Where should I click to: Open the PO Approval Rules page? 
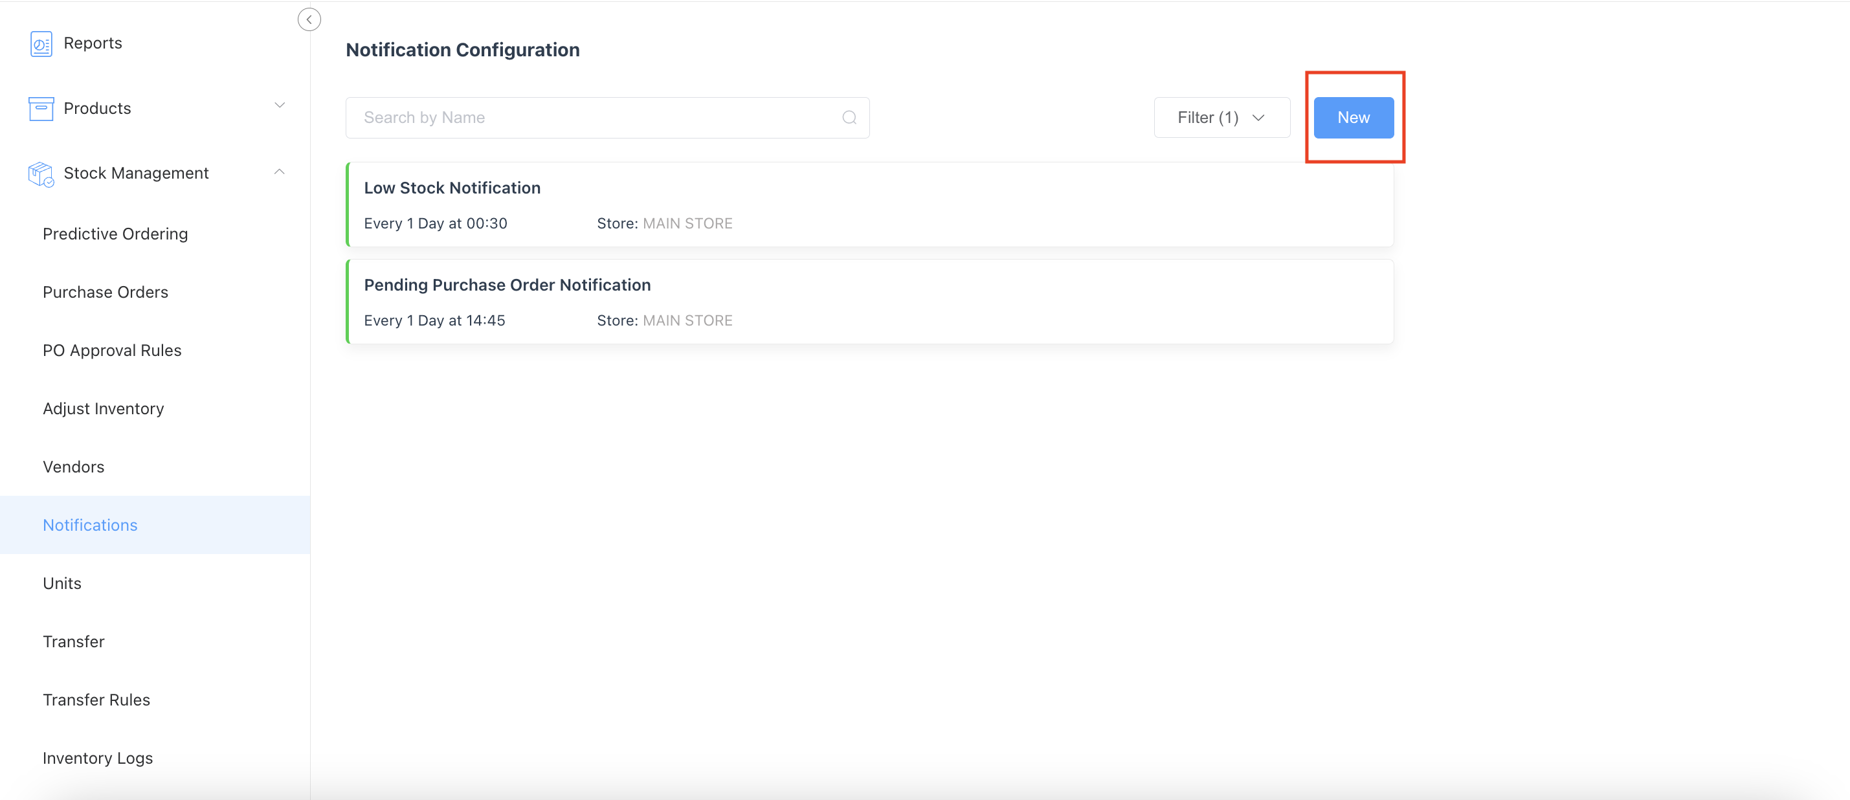(111, 350)
